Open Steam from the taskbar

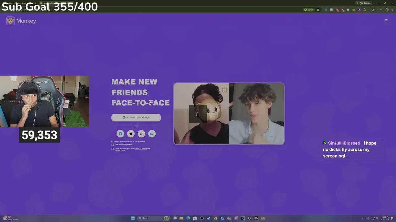click(208, 218)
